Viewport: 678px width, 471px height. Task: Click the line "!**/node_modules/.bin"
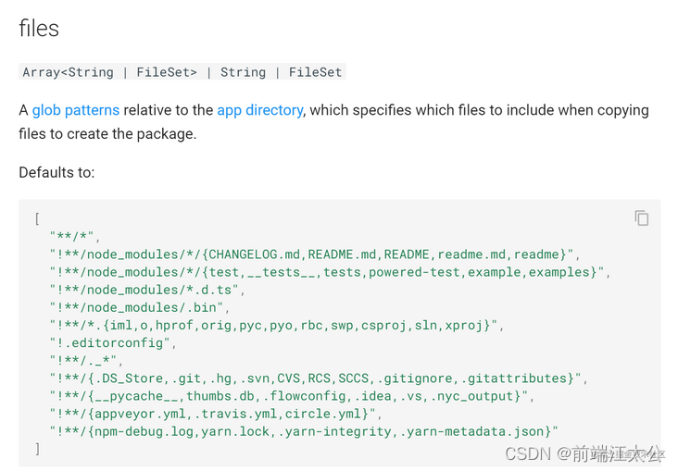point(139,307)
